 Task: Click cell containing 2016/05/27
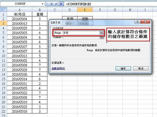(x=20, y=46)
